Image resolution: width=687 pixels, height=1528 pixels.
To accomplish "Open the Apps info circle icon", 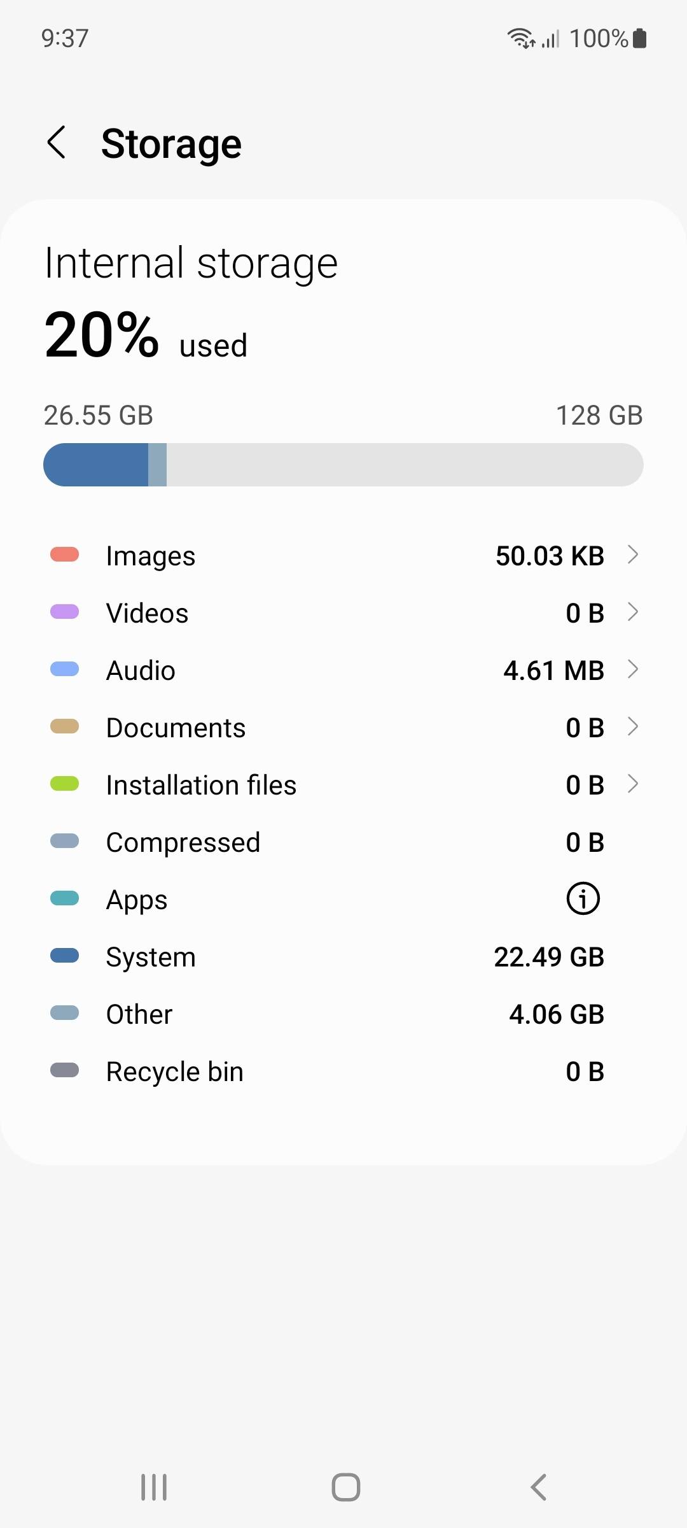I will click(x=583, y=898).
